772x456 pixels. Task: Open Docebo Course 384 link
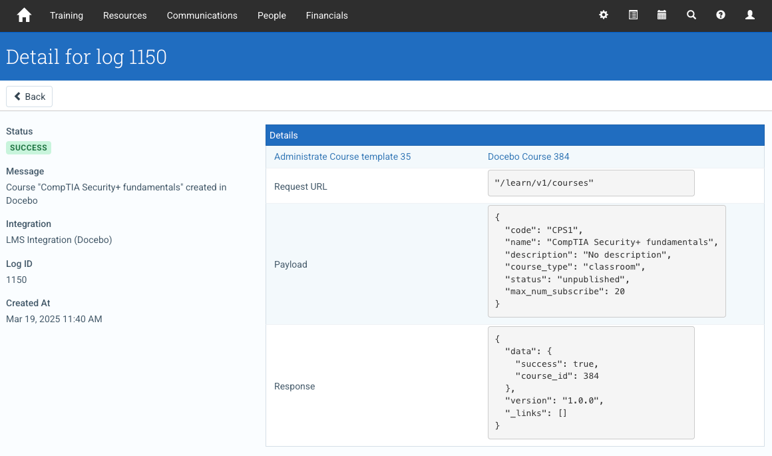(x=528, y=156)
